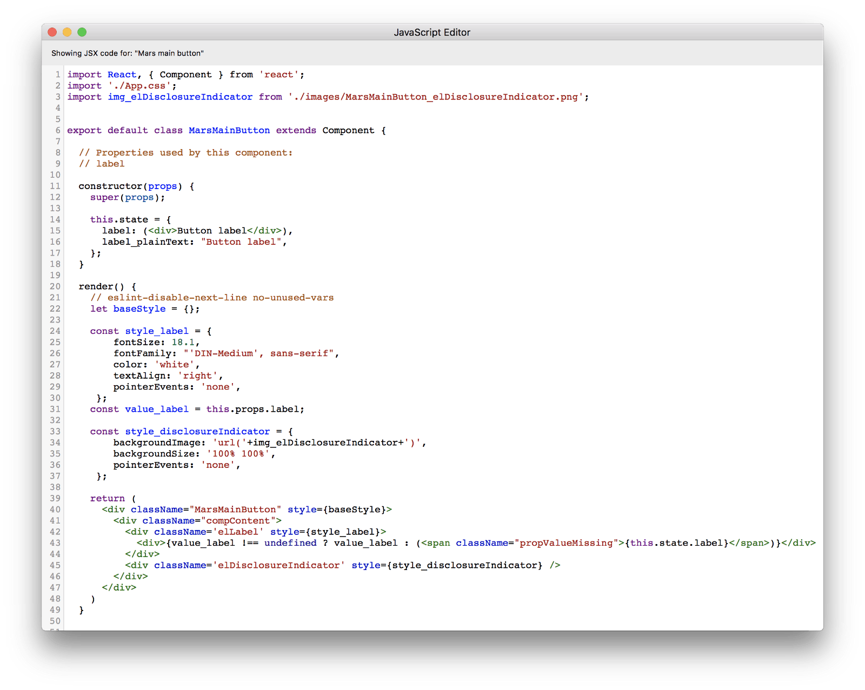Click the color property value white

174,364
